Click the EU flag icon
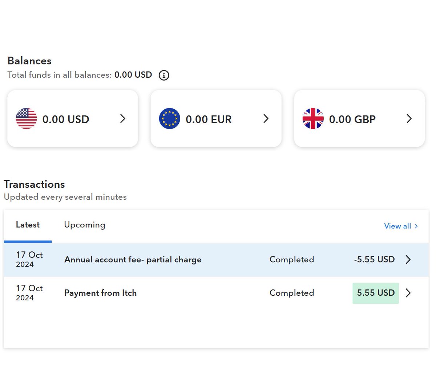The image size is (436, 377). [170, 118]
